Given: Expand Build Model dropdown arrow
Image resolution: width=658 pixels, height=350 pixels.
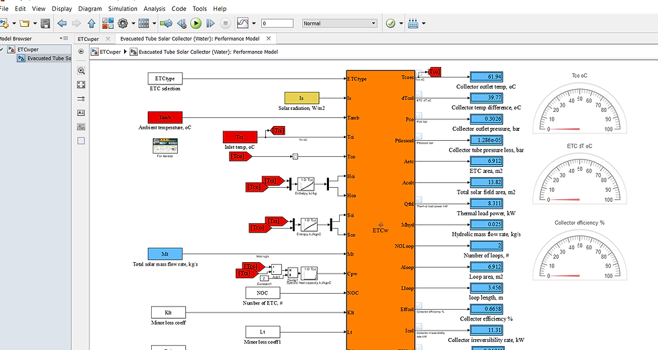Looking at the screenshot, I should click(424, 23).
